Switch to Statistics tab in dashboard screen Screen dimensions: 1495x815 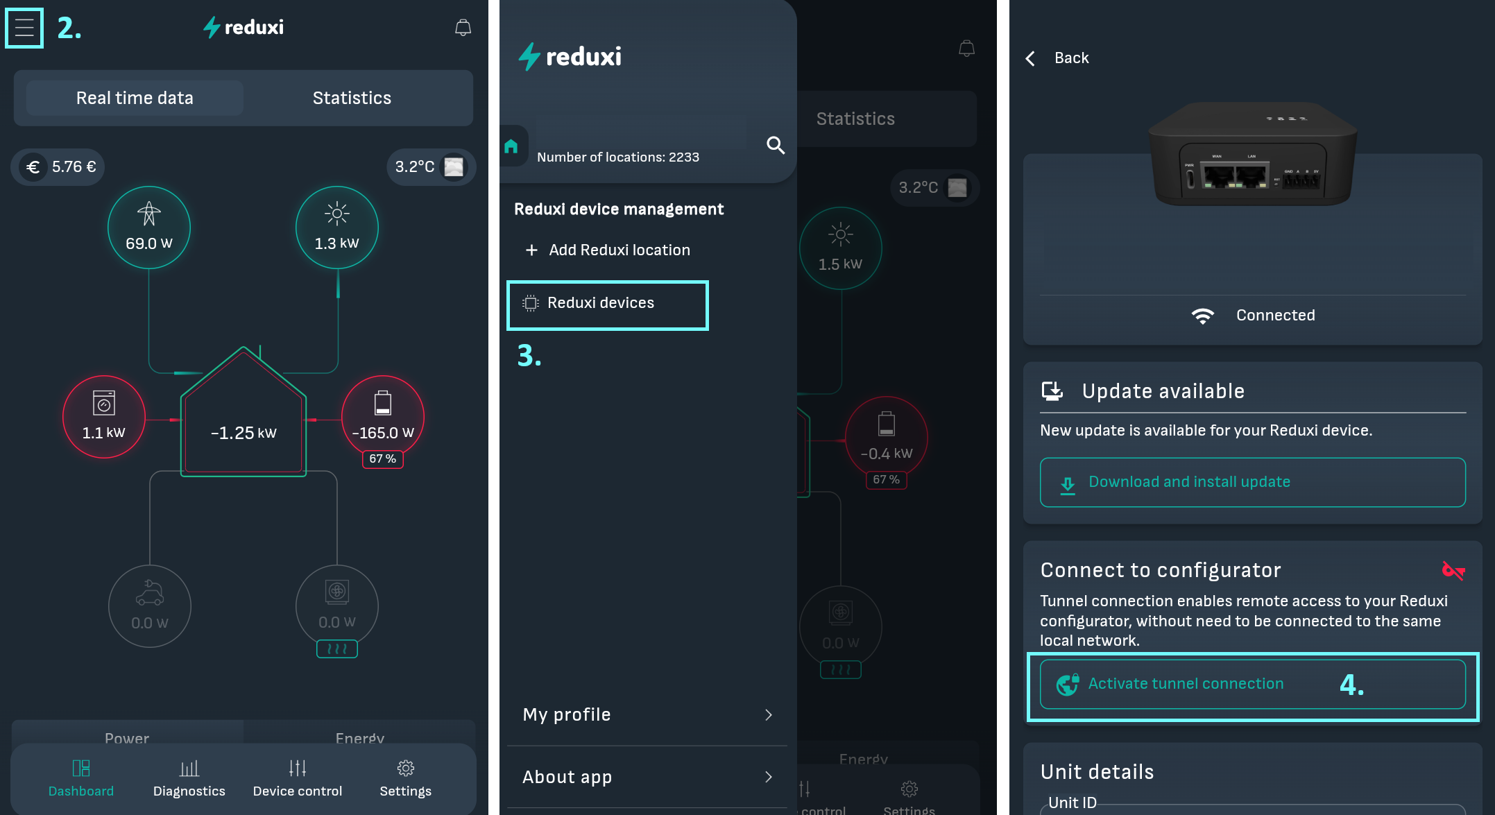click(x=352, y=98)
